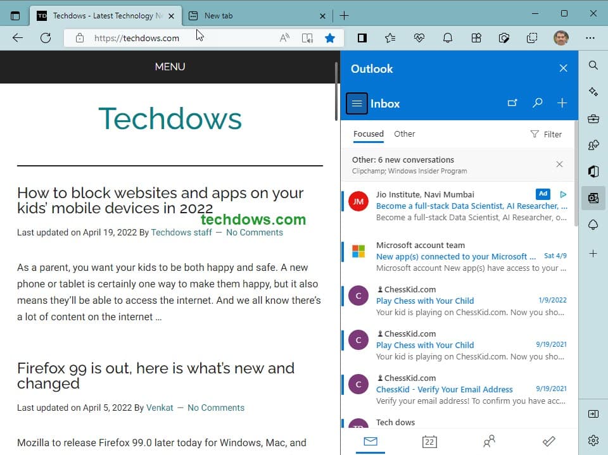Open the Firefox 99 article headline
This screenshot has height=455, width=608.
156,375
